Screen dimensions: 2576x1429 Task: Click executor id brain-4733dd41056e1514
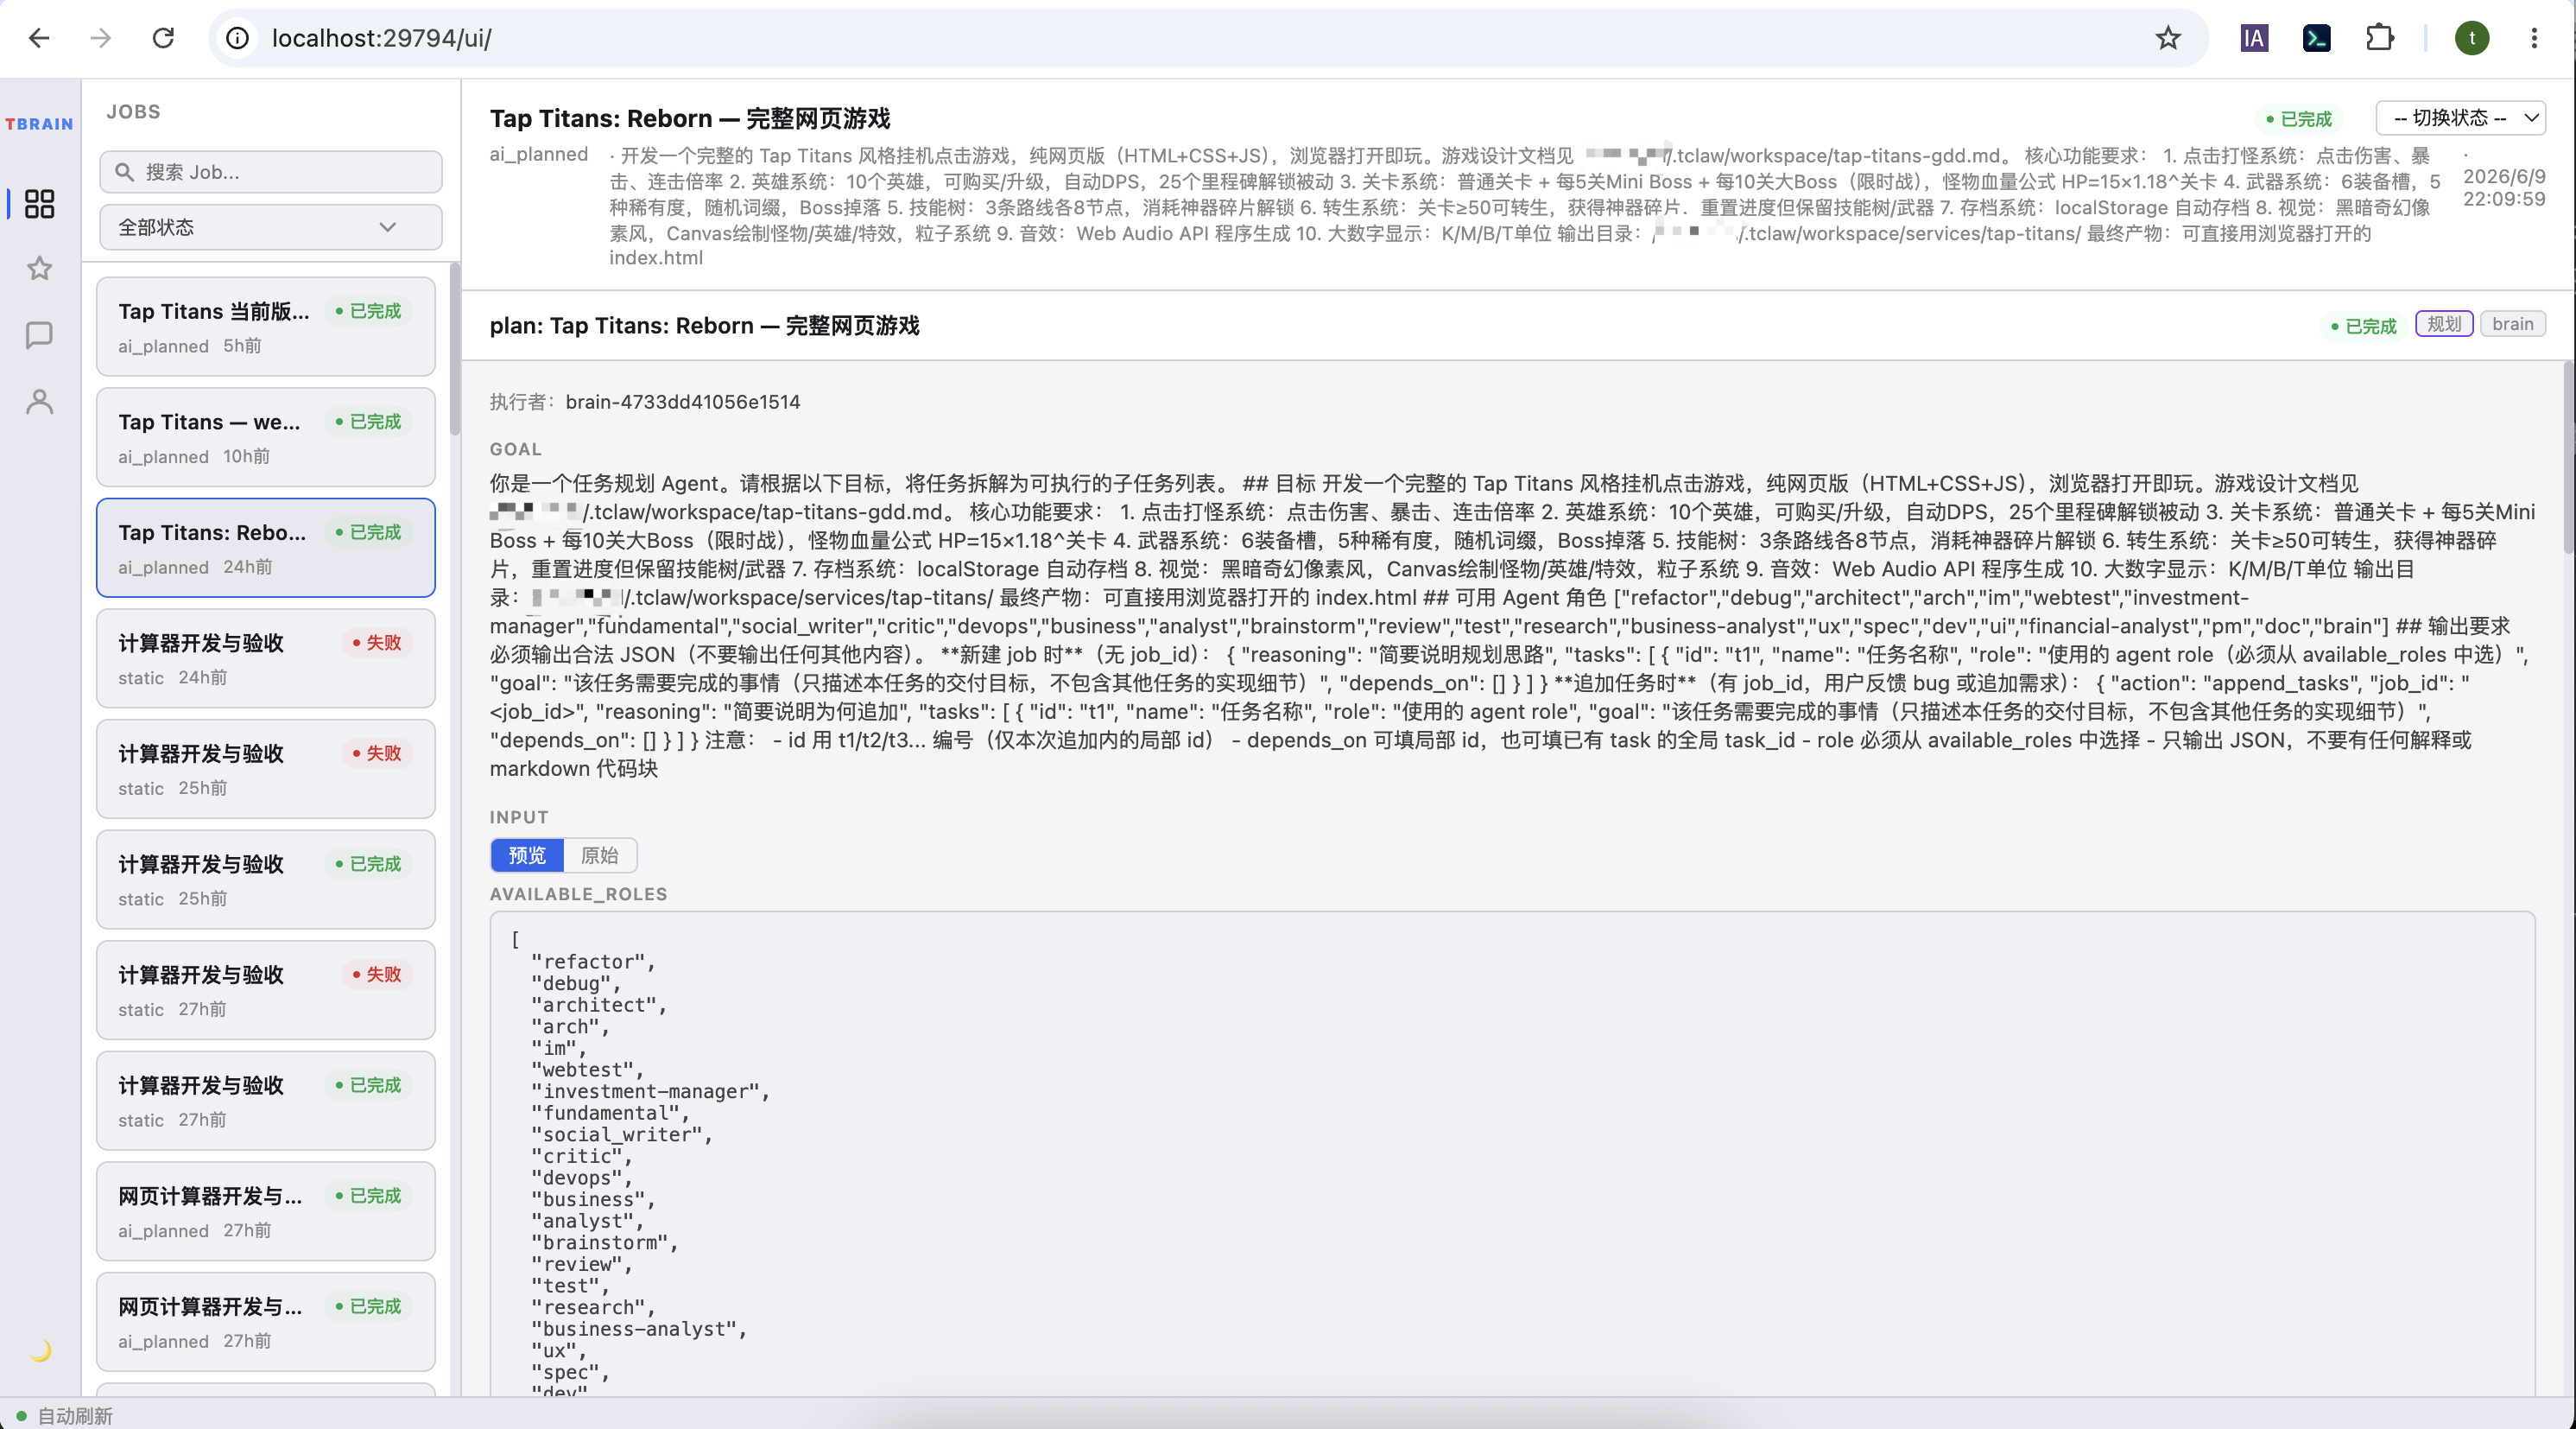point(682,403)
